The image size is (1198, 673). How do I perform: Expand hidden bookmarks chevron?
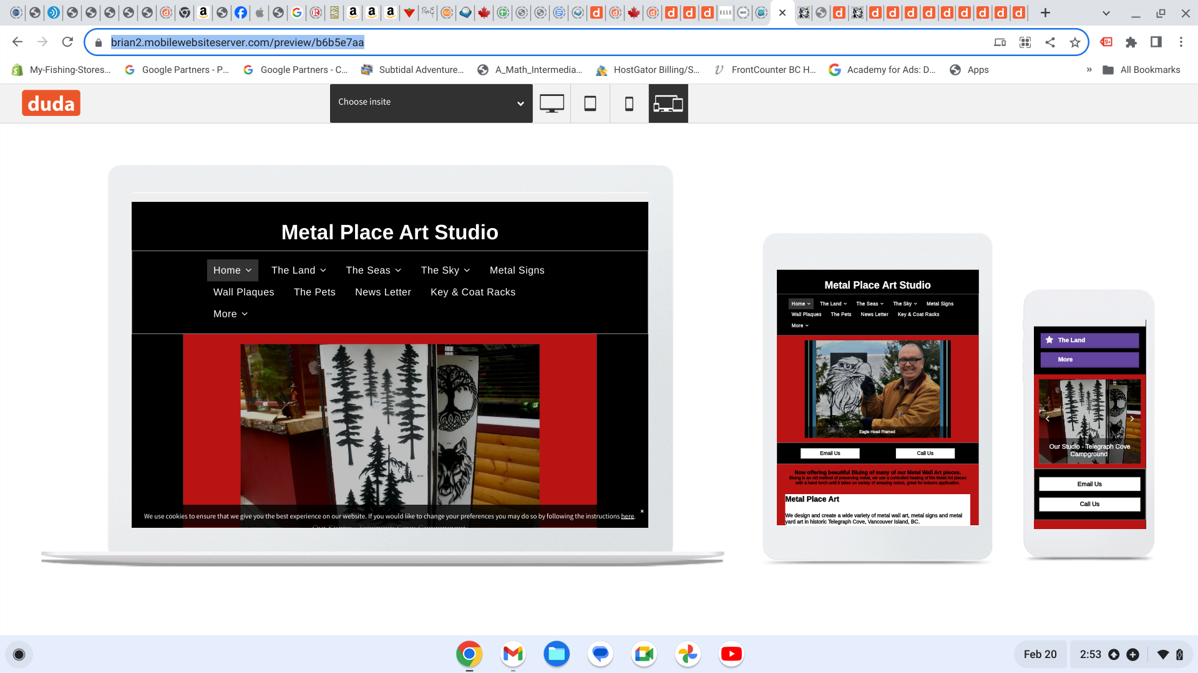(1089, 70)
